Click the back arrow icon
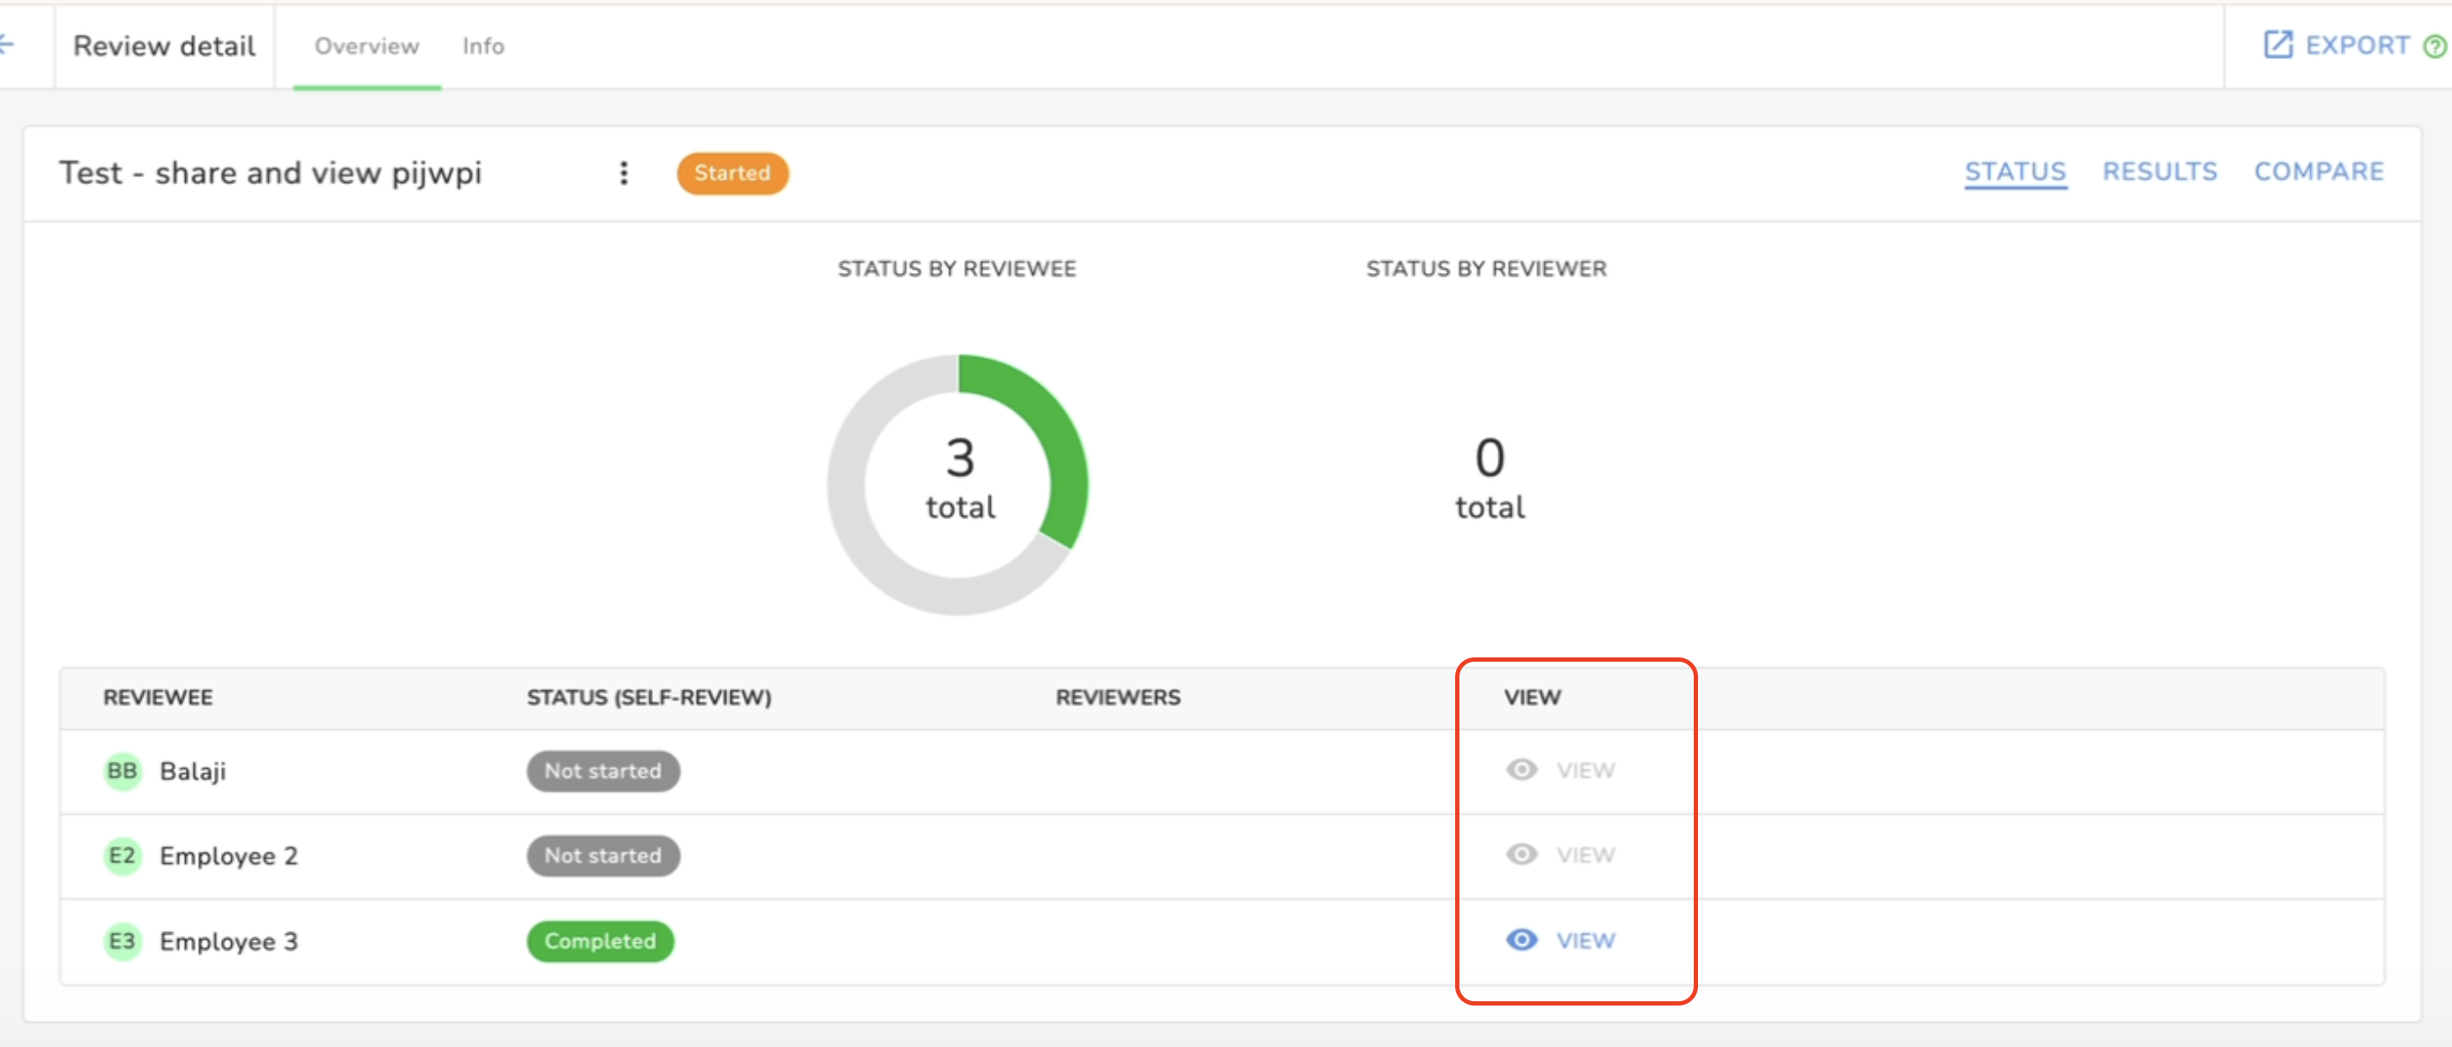Image resolution: width=2452 pixels, height=1047 pixels. click(x=7, y=45)
